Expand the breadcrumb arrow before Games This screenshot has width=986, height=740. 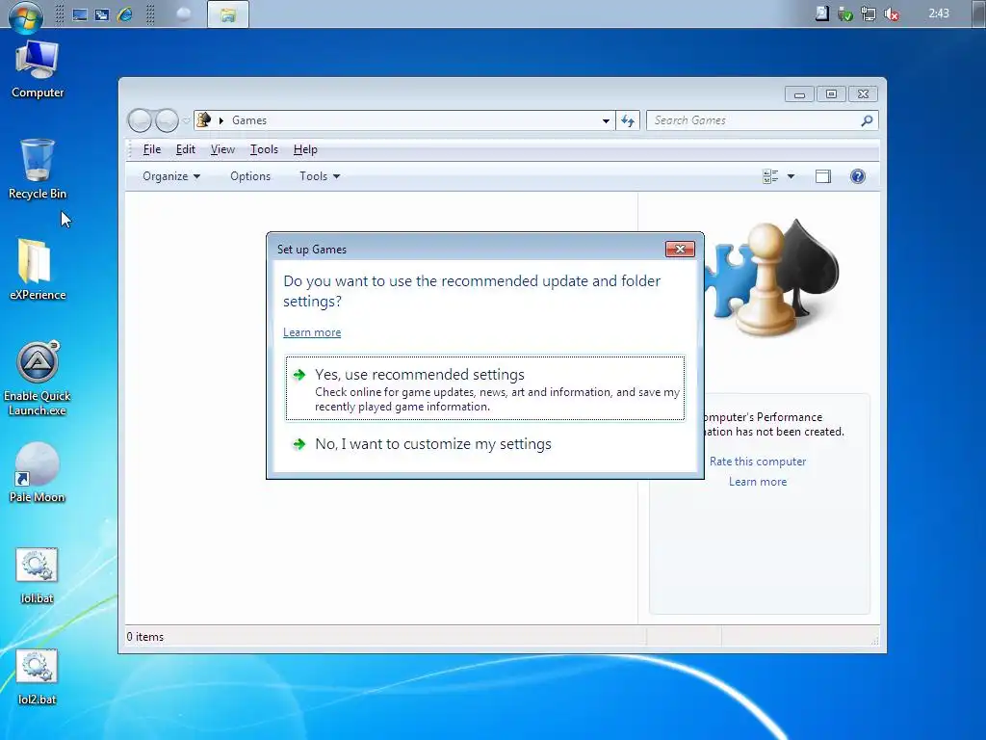pyautogui.click(x=221, y=120)
